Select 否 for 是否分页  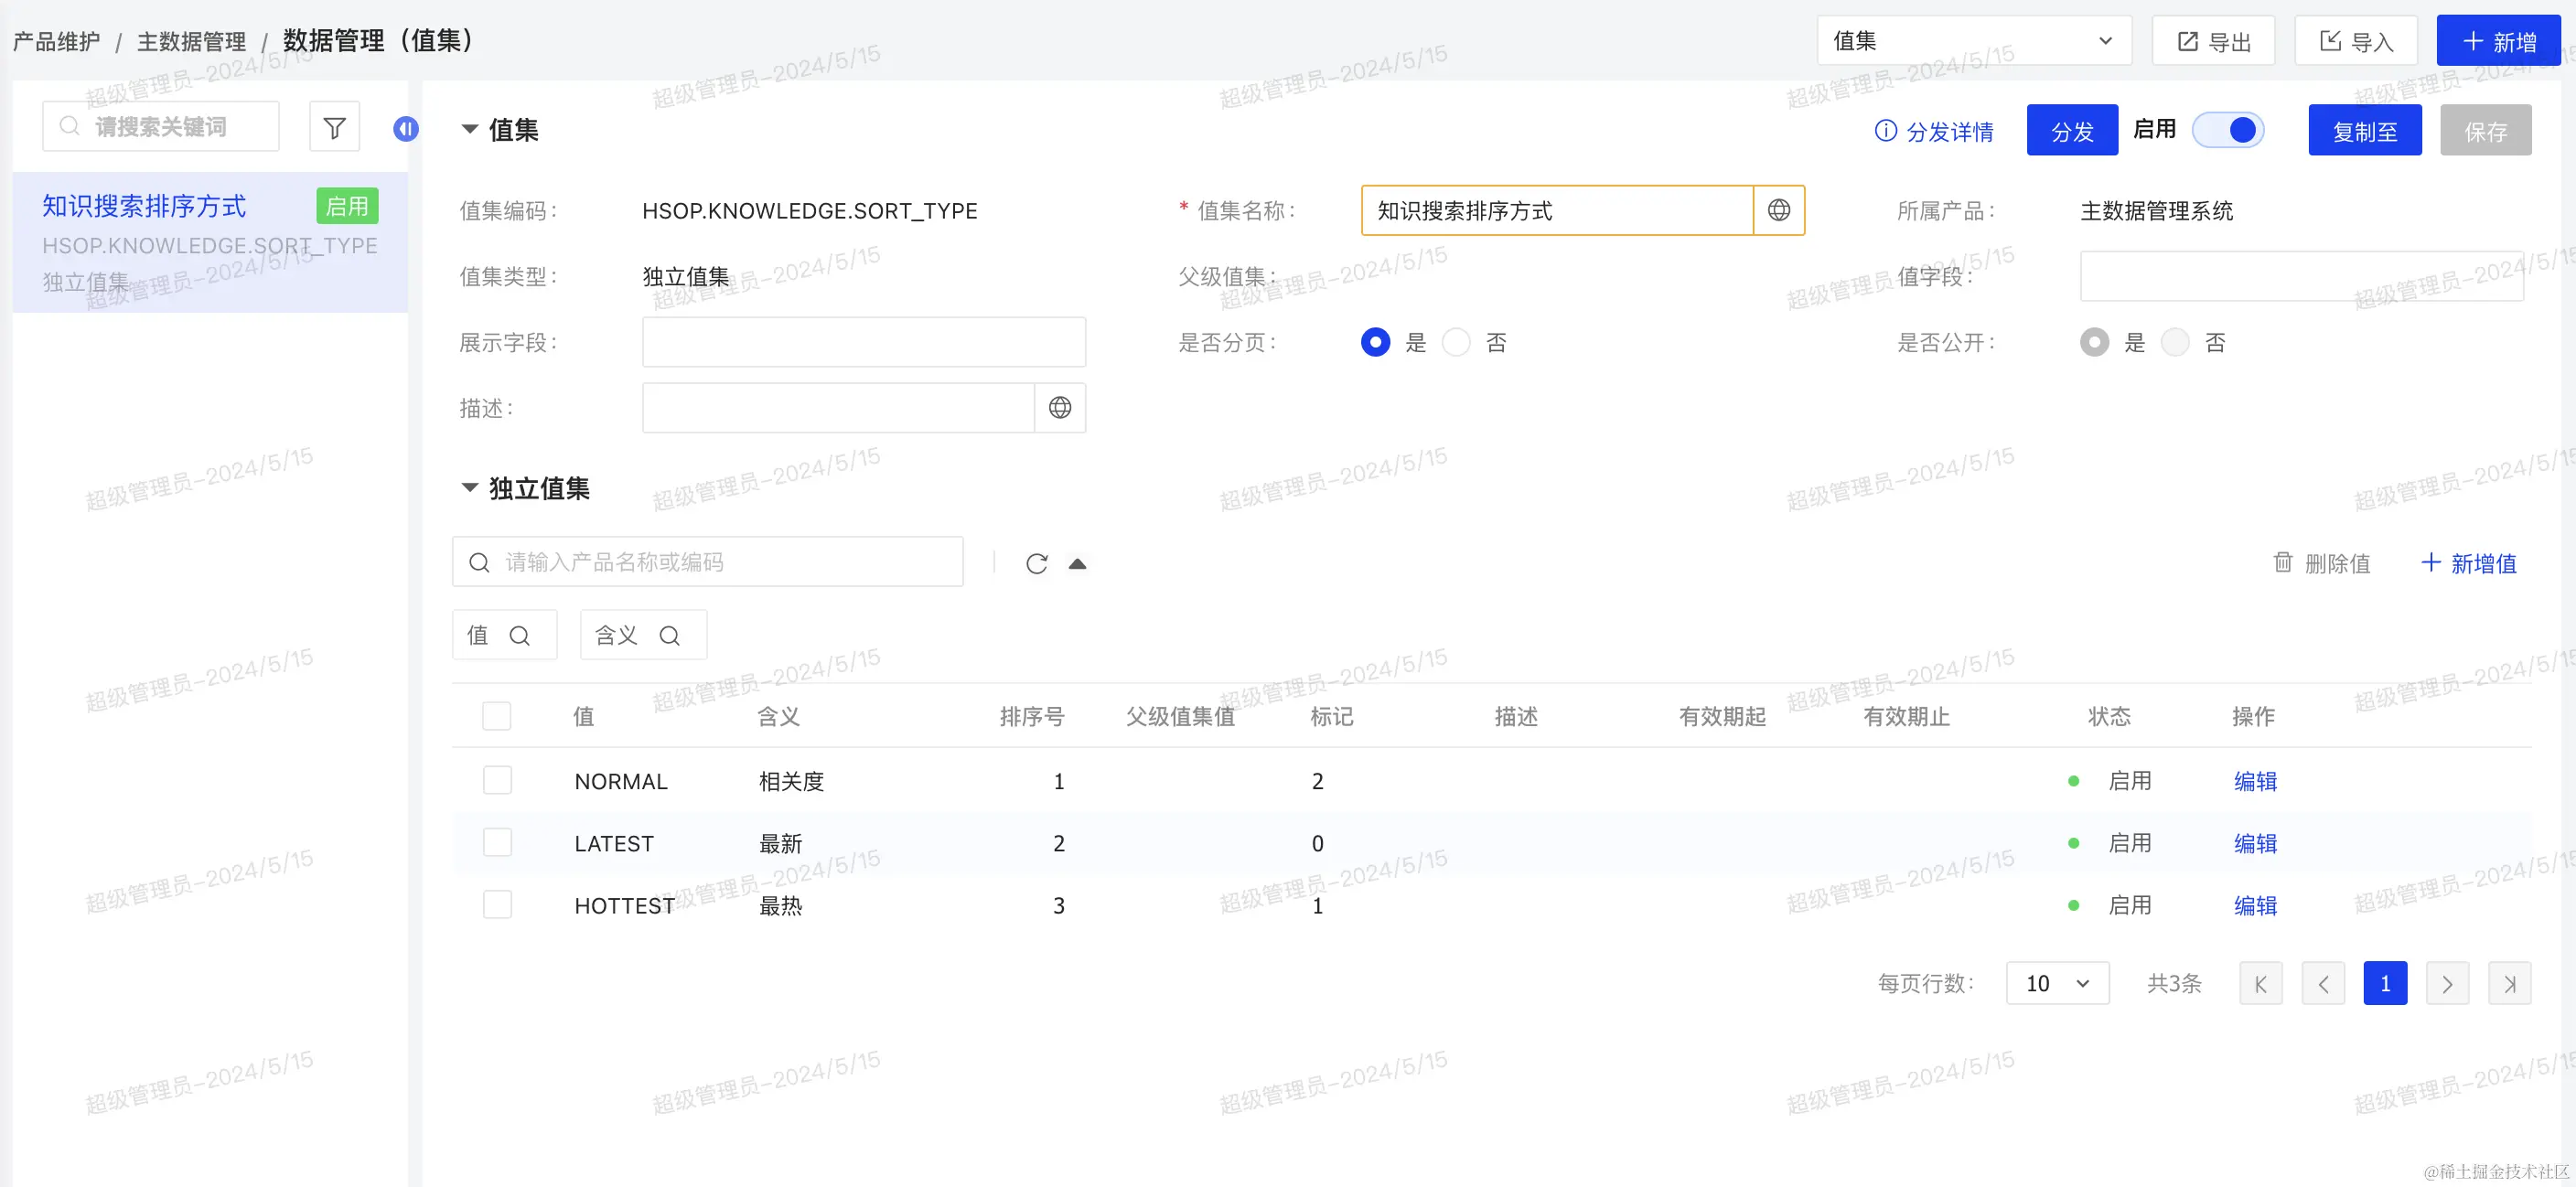pos(1456,342)
